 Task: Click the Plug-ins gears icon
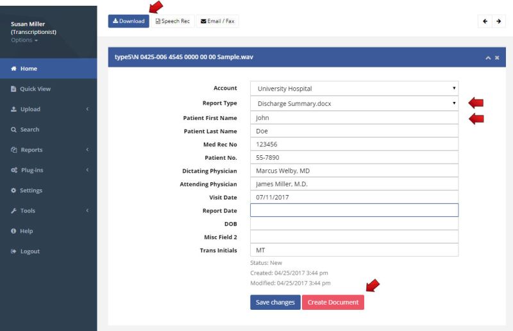[13, 170]
